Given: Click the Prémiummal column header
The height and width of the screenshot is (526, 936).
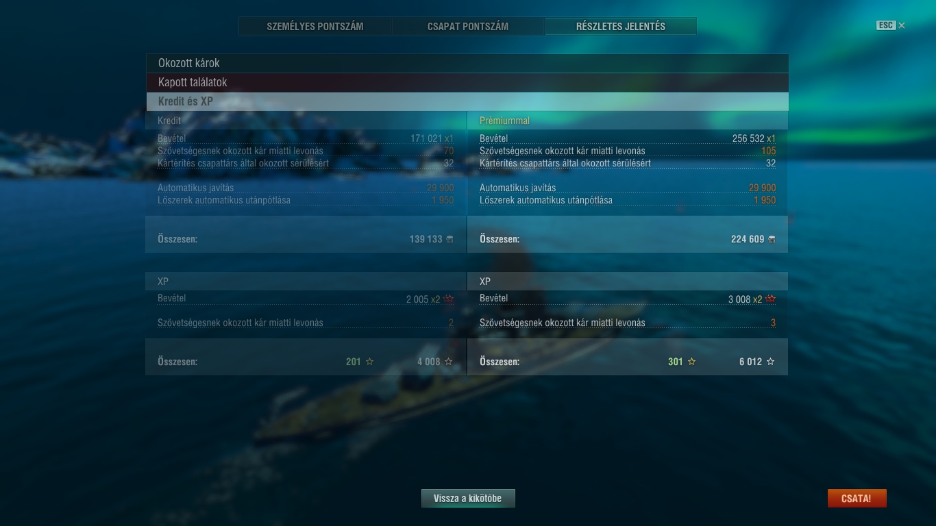Looking at the screenshot, I should (x=505, y=121).
